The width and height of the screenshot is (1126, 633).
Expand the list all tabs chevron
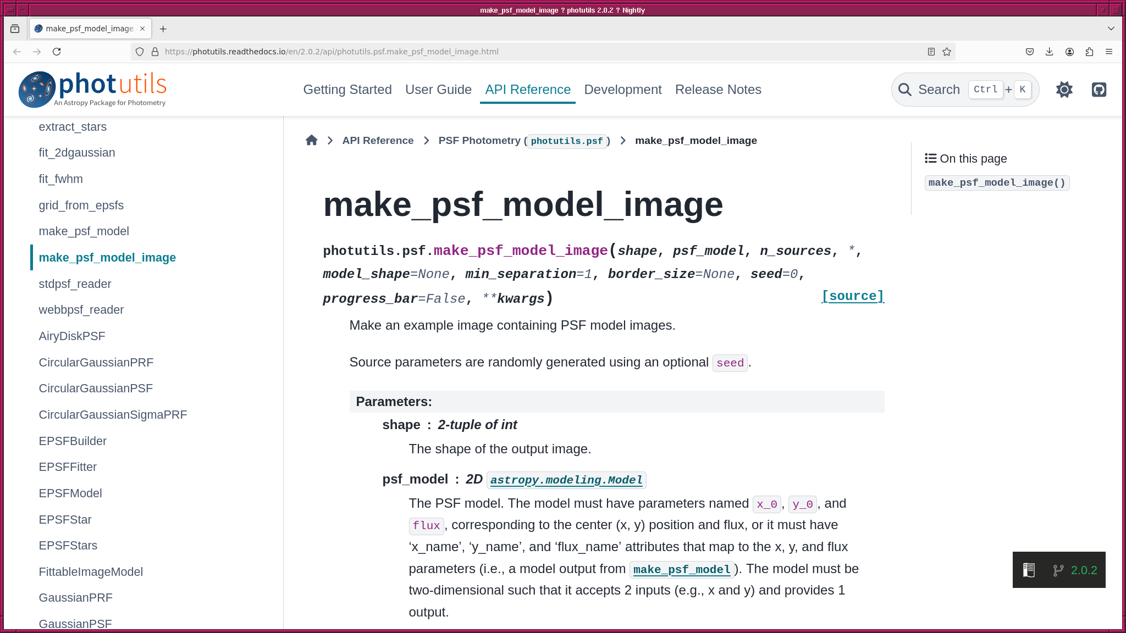[1111, 29]
